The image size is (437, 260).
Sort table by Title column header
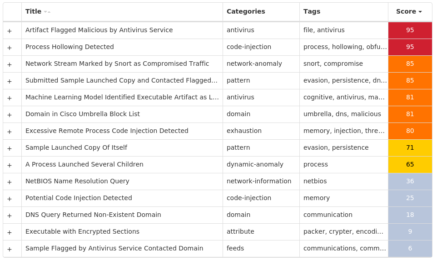pyautogui.click(x=34, y=12)
